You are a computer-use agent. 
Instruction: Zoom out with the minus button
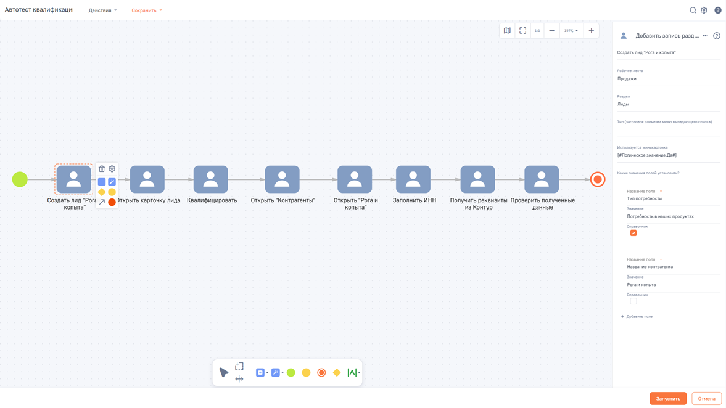[x=551, y=31]
